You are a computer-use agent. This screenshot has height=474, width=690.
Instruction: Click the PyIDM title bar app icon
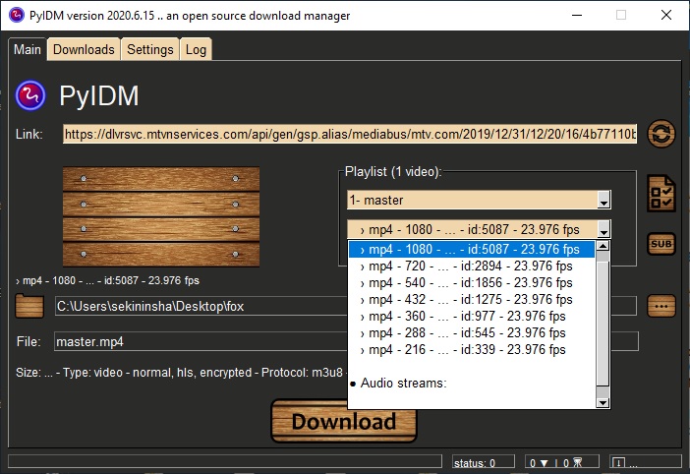pos(17,15)
